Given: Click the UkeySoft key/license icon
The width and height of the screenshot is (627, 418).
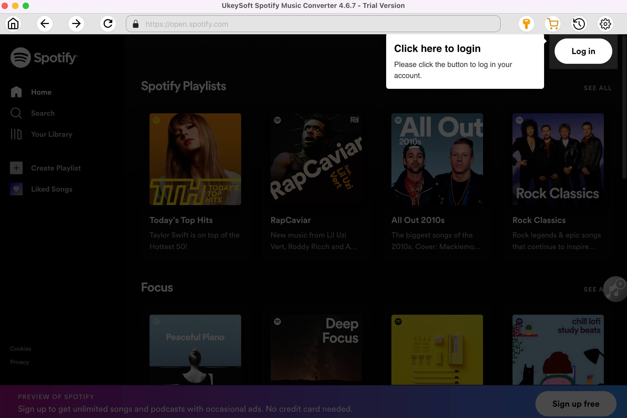Looking at the screenshot, I should 526,24.
